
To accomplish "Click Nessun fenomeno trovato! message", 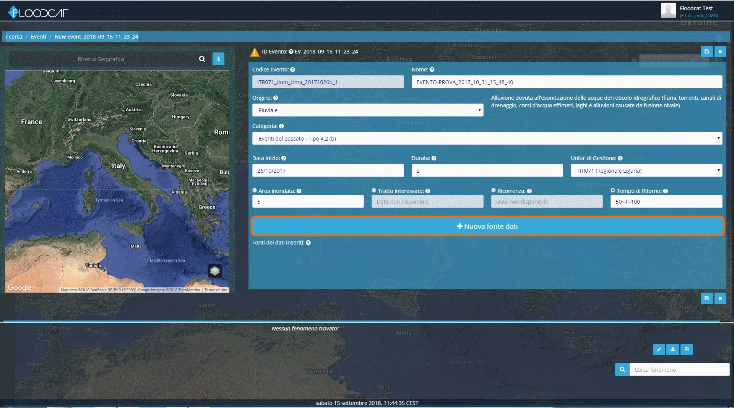I will point(305,328).
